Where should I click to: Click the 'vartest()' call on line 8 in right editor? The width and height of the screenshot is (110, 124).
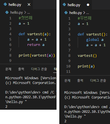click(87, 56)
